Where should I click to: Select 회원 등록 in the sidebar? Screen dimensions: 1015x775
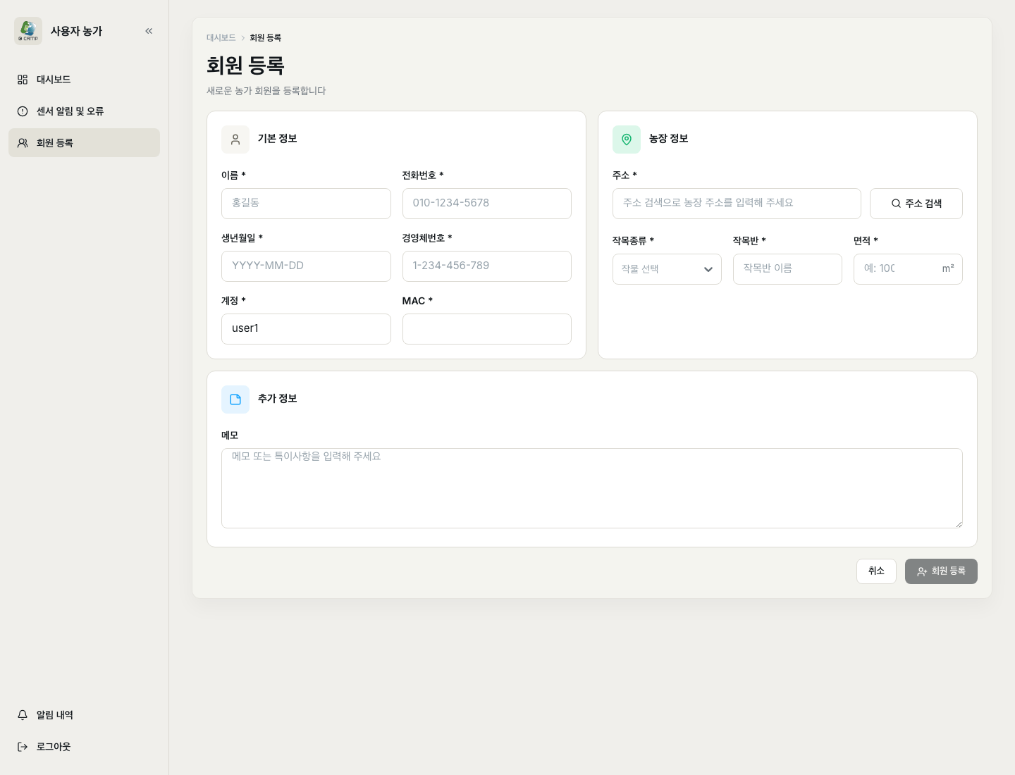point(84,143)
